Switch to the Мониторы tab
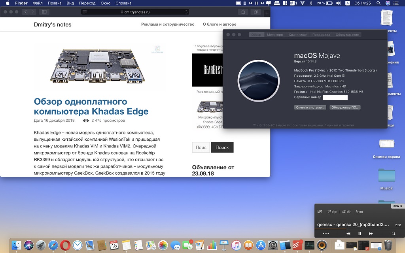The width and height of the screenshot is (405, 253). [275, 35]
